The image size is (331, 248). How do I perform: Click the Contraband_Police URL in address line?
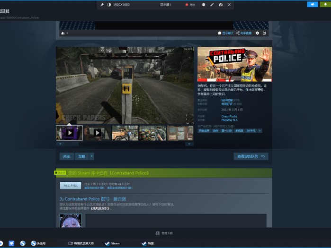(x=19, y=17)
